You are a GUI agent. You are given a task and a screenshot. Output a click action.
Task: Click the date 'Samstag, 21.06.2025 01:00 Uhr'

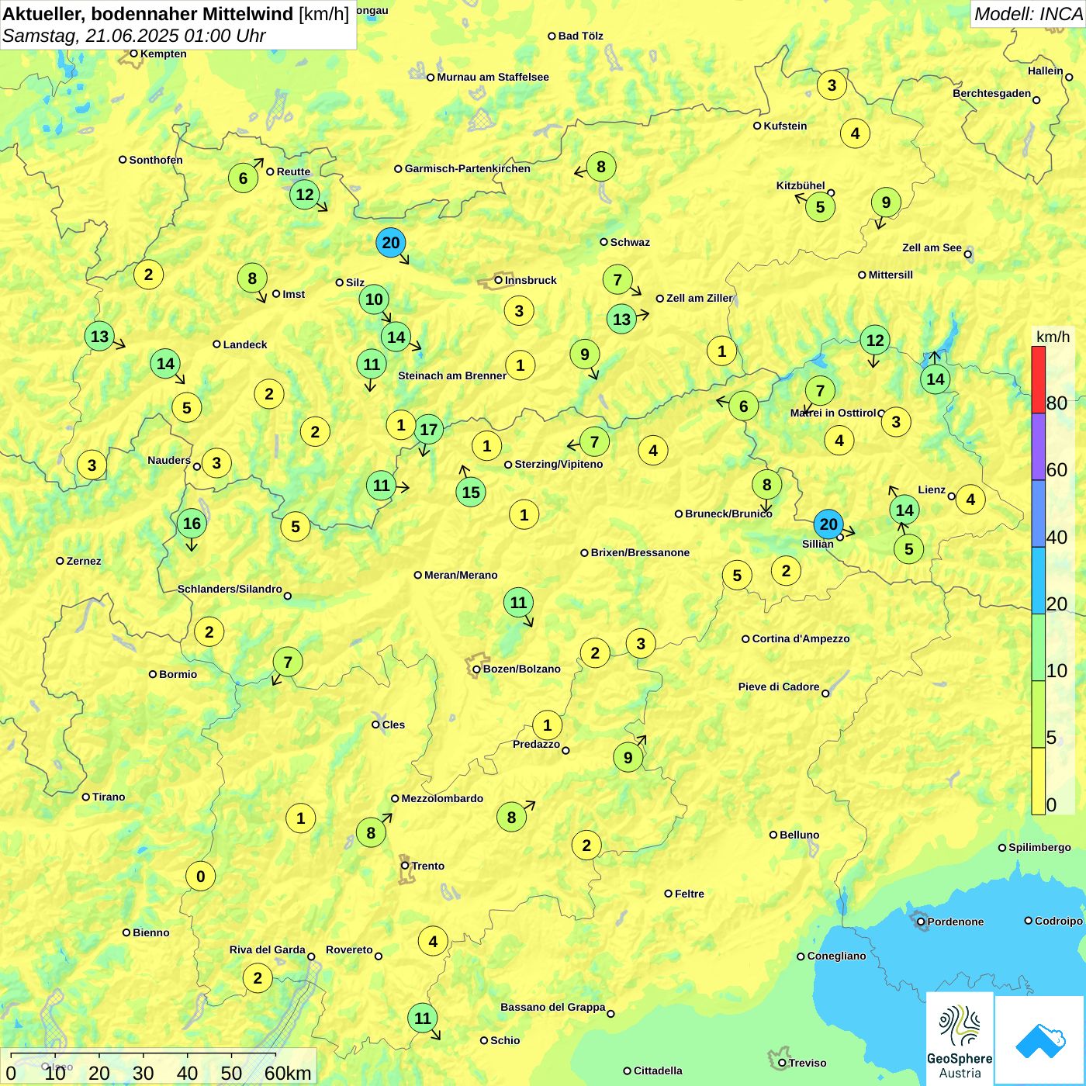tap(134, 36)
